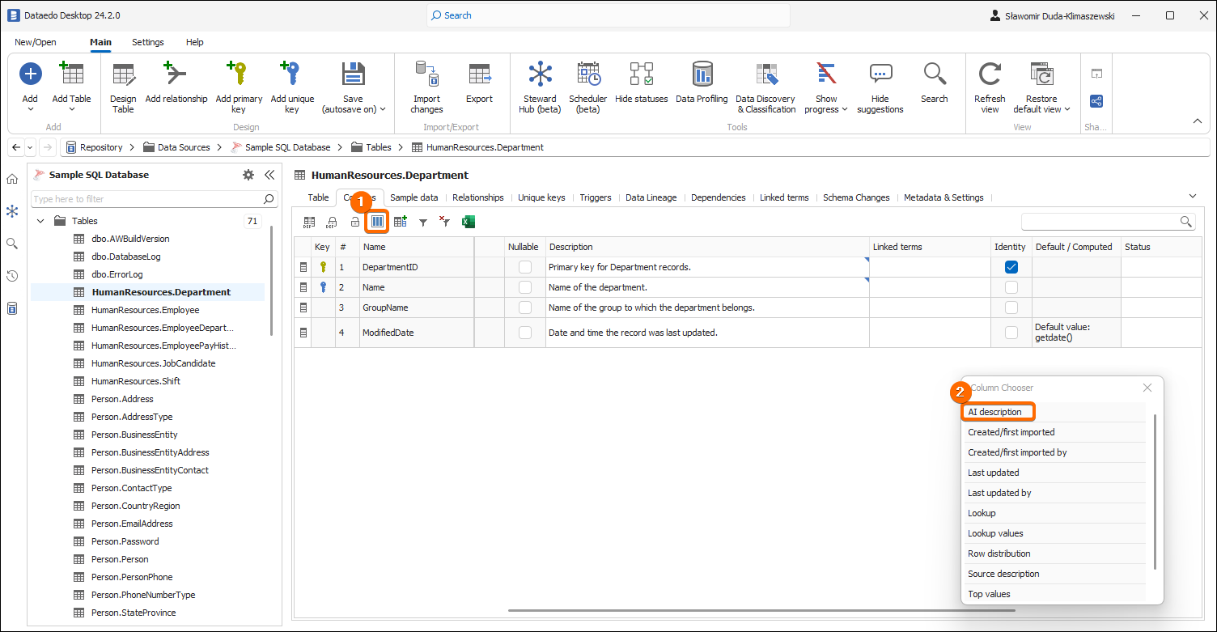Click the Hide suggestions icon
Screen dimensions: 1217x632
click(880, 74)
